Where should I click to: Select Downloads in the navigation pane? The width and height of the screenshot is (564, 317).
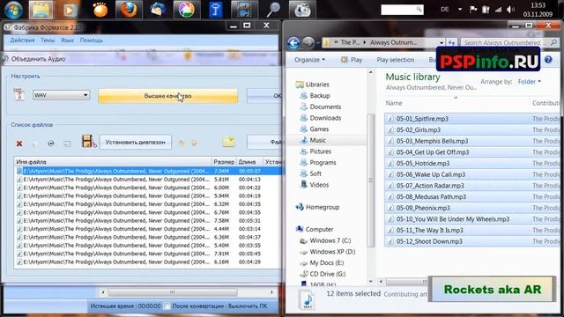pyautogui.click(x=325, y=118)
